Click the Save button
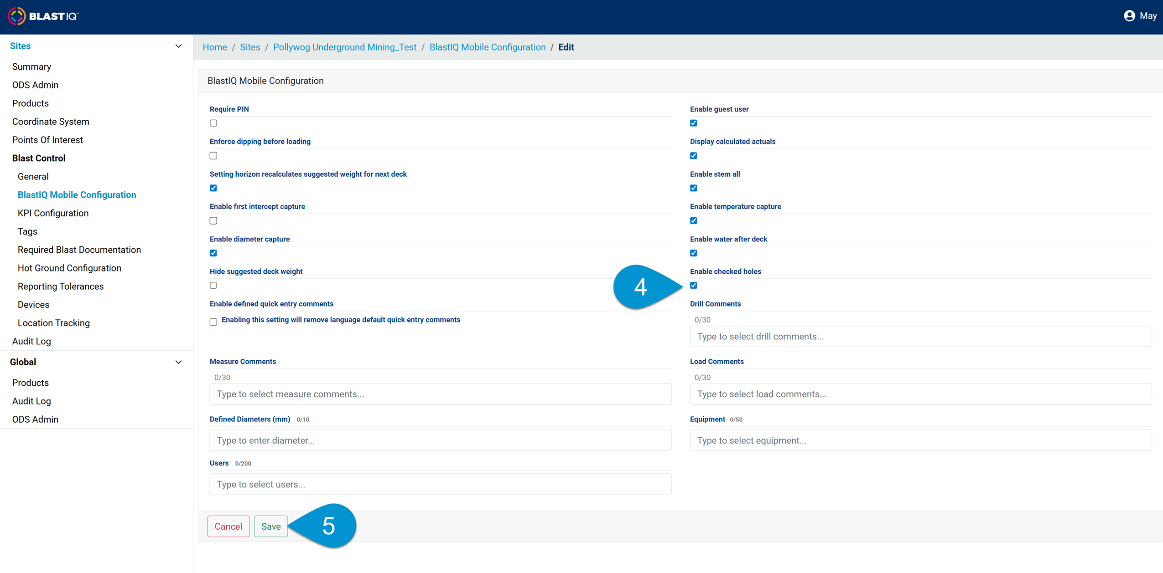Image resolution: width=1163 pixels, height=573 pixels. coord(271,527)
